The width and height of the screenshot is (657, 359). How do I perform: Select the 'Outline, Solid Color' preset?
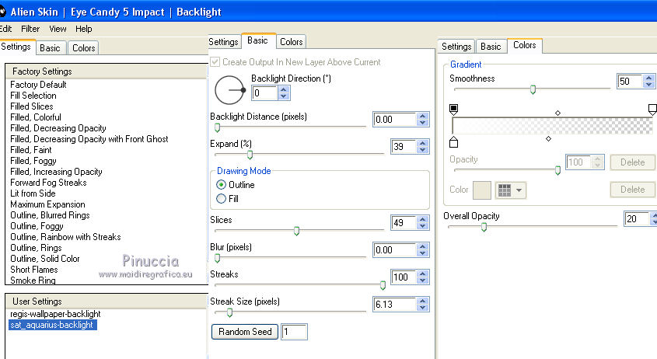45,259
